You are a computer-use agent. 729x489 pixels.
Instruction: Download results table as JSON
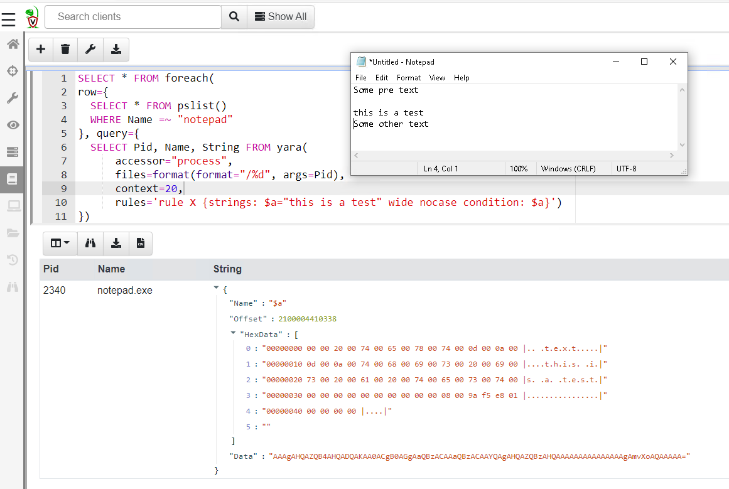(x=116, y=244)
